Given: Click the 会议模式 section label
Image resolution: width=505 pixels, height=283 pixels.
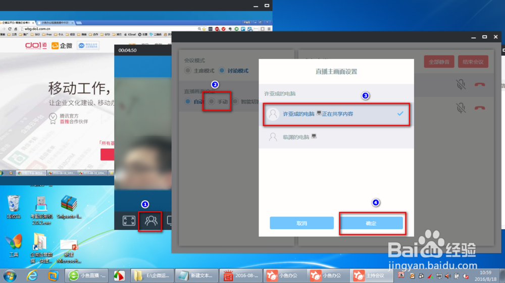Looking at the screenshot, I should coord(194,60).
